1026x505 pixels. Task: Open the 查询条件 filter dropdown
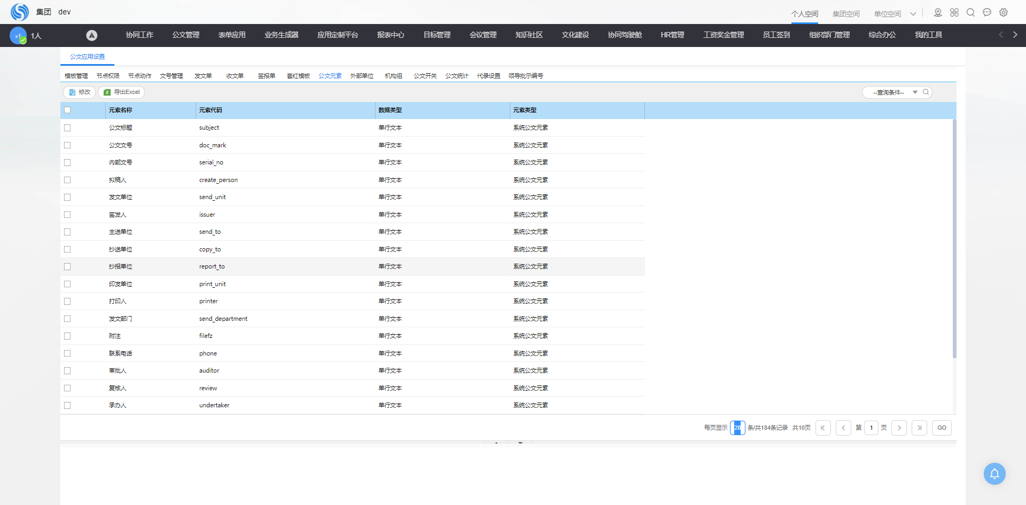point(915,92)
